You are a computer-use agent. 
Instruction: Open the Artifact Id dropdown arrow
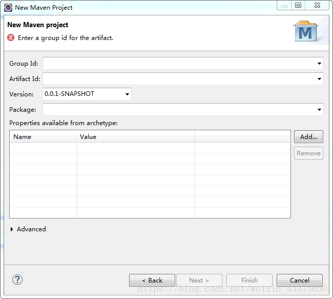click(x=319, y=79)
